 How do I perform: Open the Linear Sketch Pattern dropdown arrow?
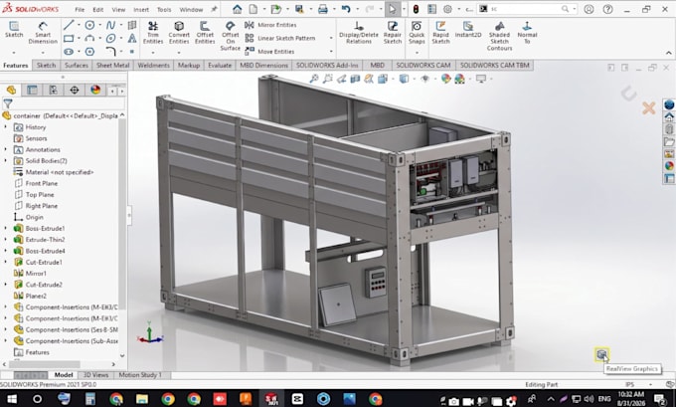331,38
